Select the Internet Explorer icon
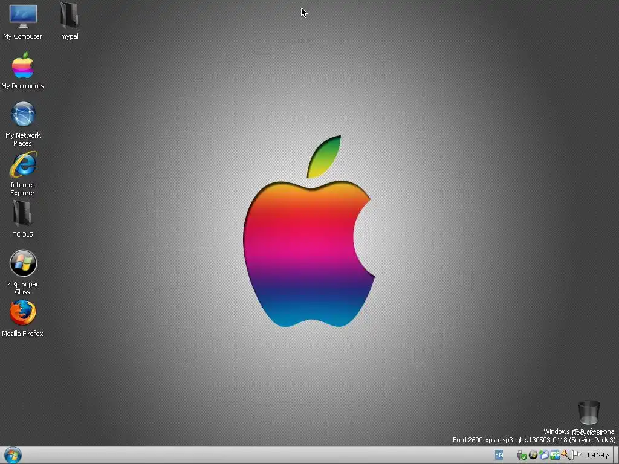 pyautogui.click(x=23, y=164)
